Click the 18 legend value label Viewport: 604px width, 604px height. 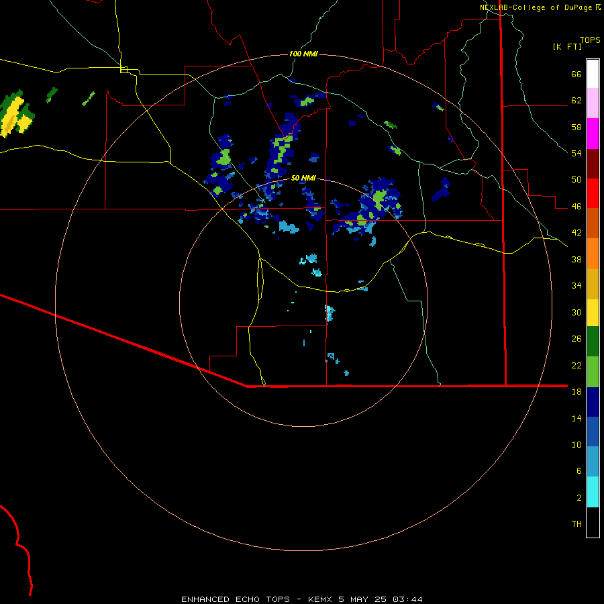point(576,392)
